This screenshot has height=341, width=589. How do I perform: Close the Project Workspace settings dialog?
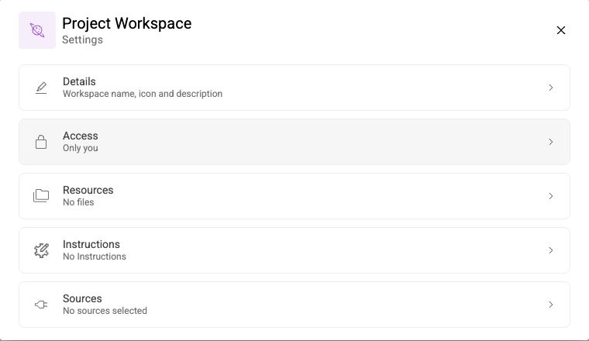561,30
